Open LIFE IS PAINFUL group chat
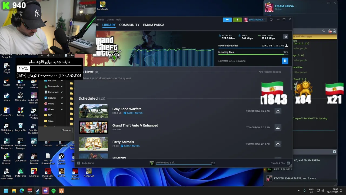346x195 pixels. click(283, 169)
